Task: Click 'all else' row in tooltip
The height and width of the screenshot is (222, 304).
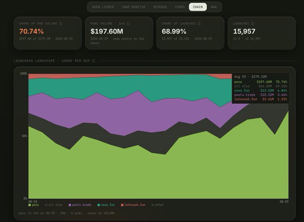Action: [x=261, y=86]
